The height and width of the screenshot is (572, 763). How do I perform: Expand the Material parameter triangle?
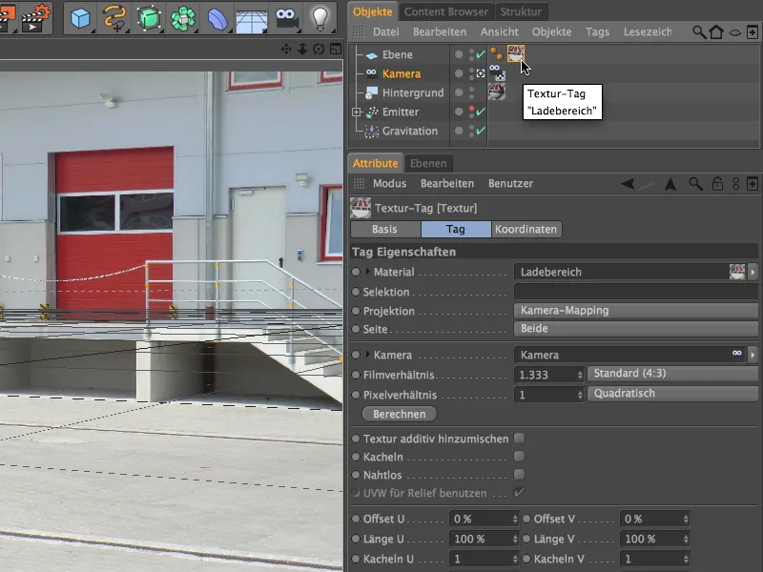[368, 272]
